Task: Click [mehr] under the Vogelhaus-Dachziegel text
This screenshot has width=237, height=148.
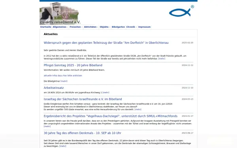Action: tap(47, 126)
